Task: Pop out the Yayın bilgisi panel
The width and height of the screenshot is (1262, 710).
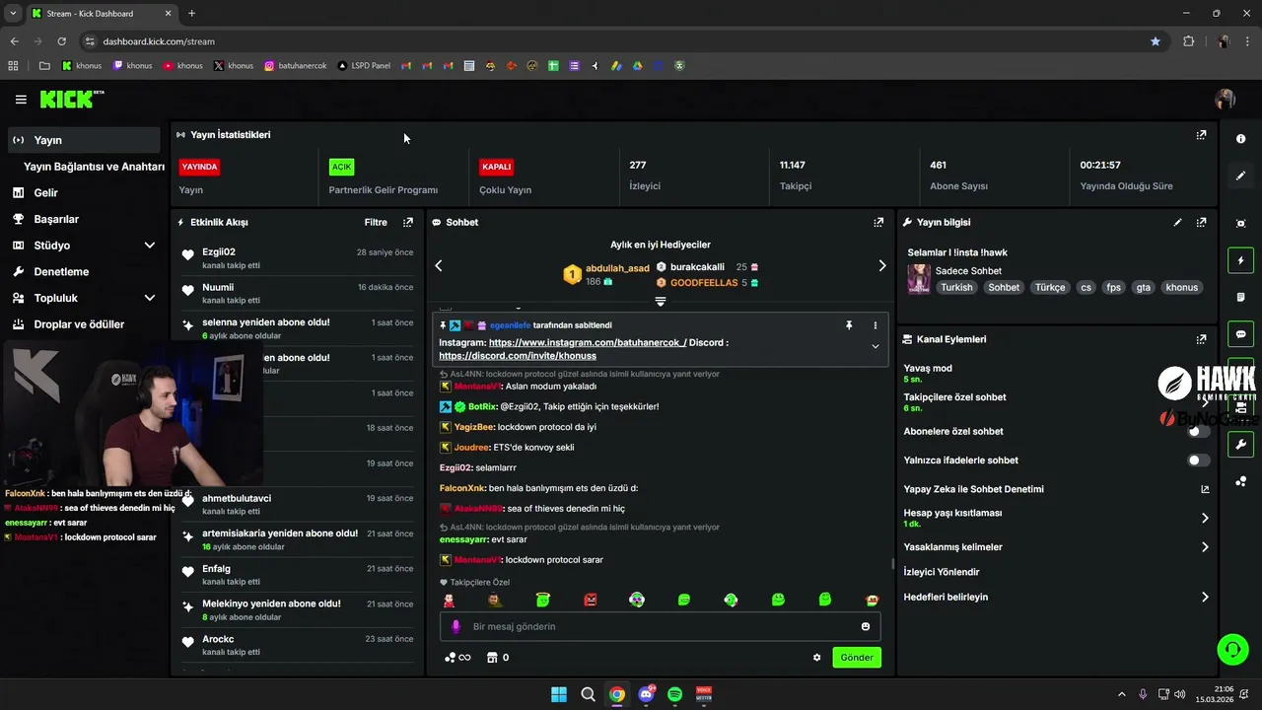Action: pos(1201,223)
